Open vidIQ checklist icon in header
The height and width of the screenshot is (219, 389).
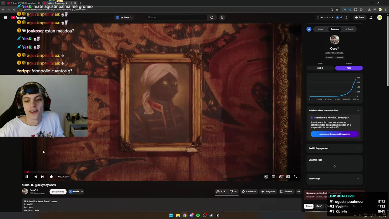pyautogui.click(x=341, y=18)
